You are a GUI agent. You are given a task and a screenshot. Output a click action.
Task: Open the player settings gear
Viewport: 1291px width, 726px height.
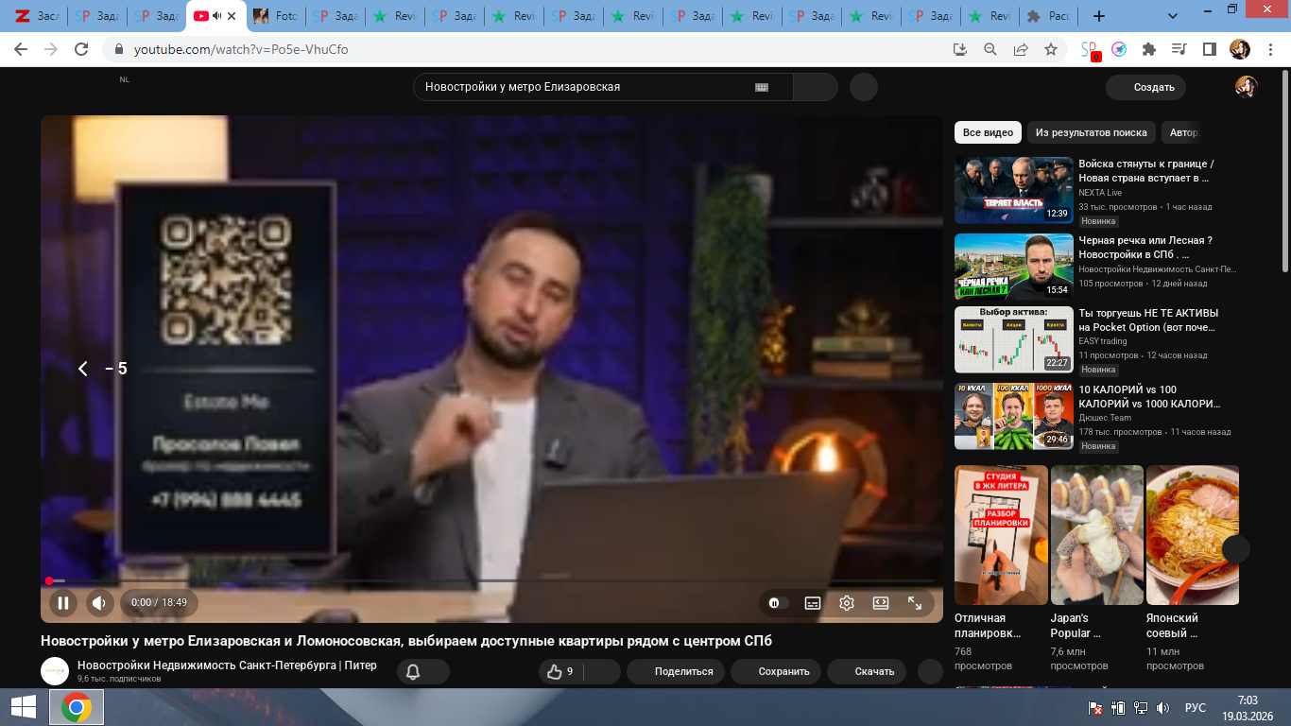tap(847, 603)
